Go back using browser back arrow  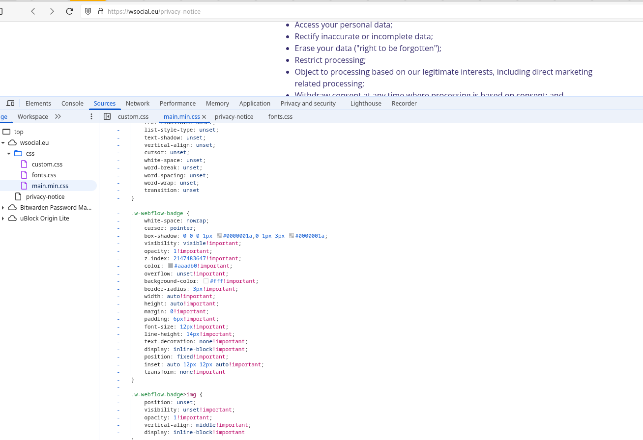tap(33, 11)
